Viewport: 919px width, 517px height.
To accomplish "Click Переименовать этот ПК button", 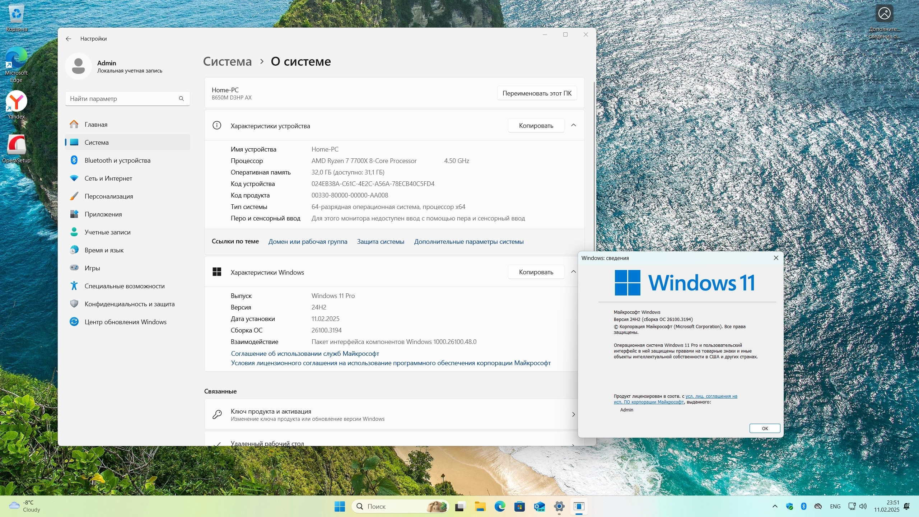I will point(537,93).
